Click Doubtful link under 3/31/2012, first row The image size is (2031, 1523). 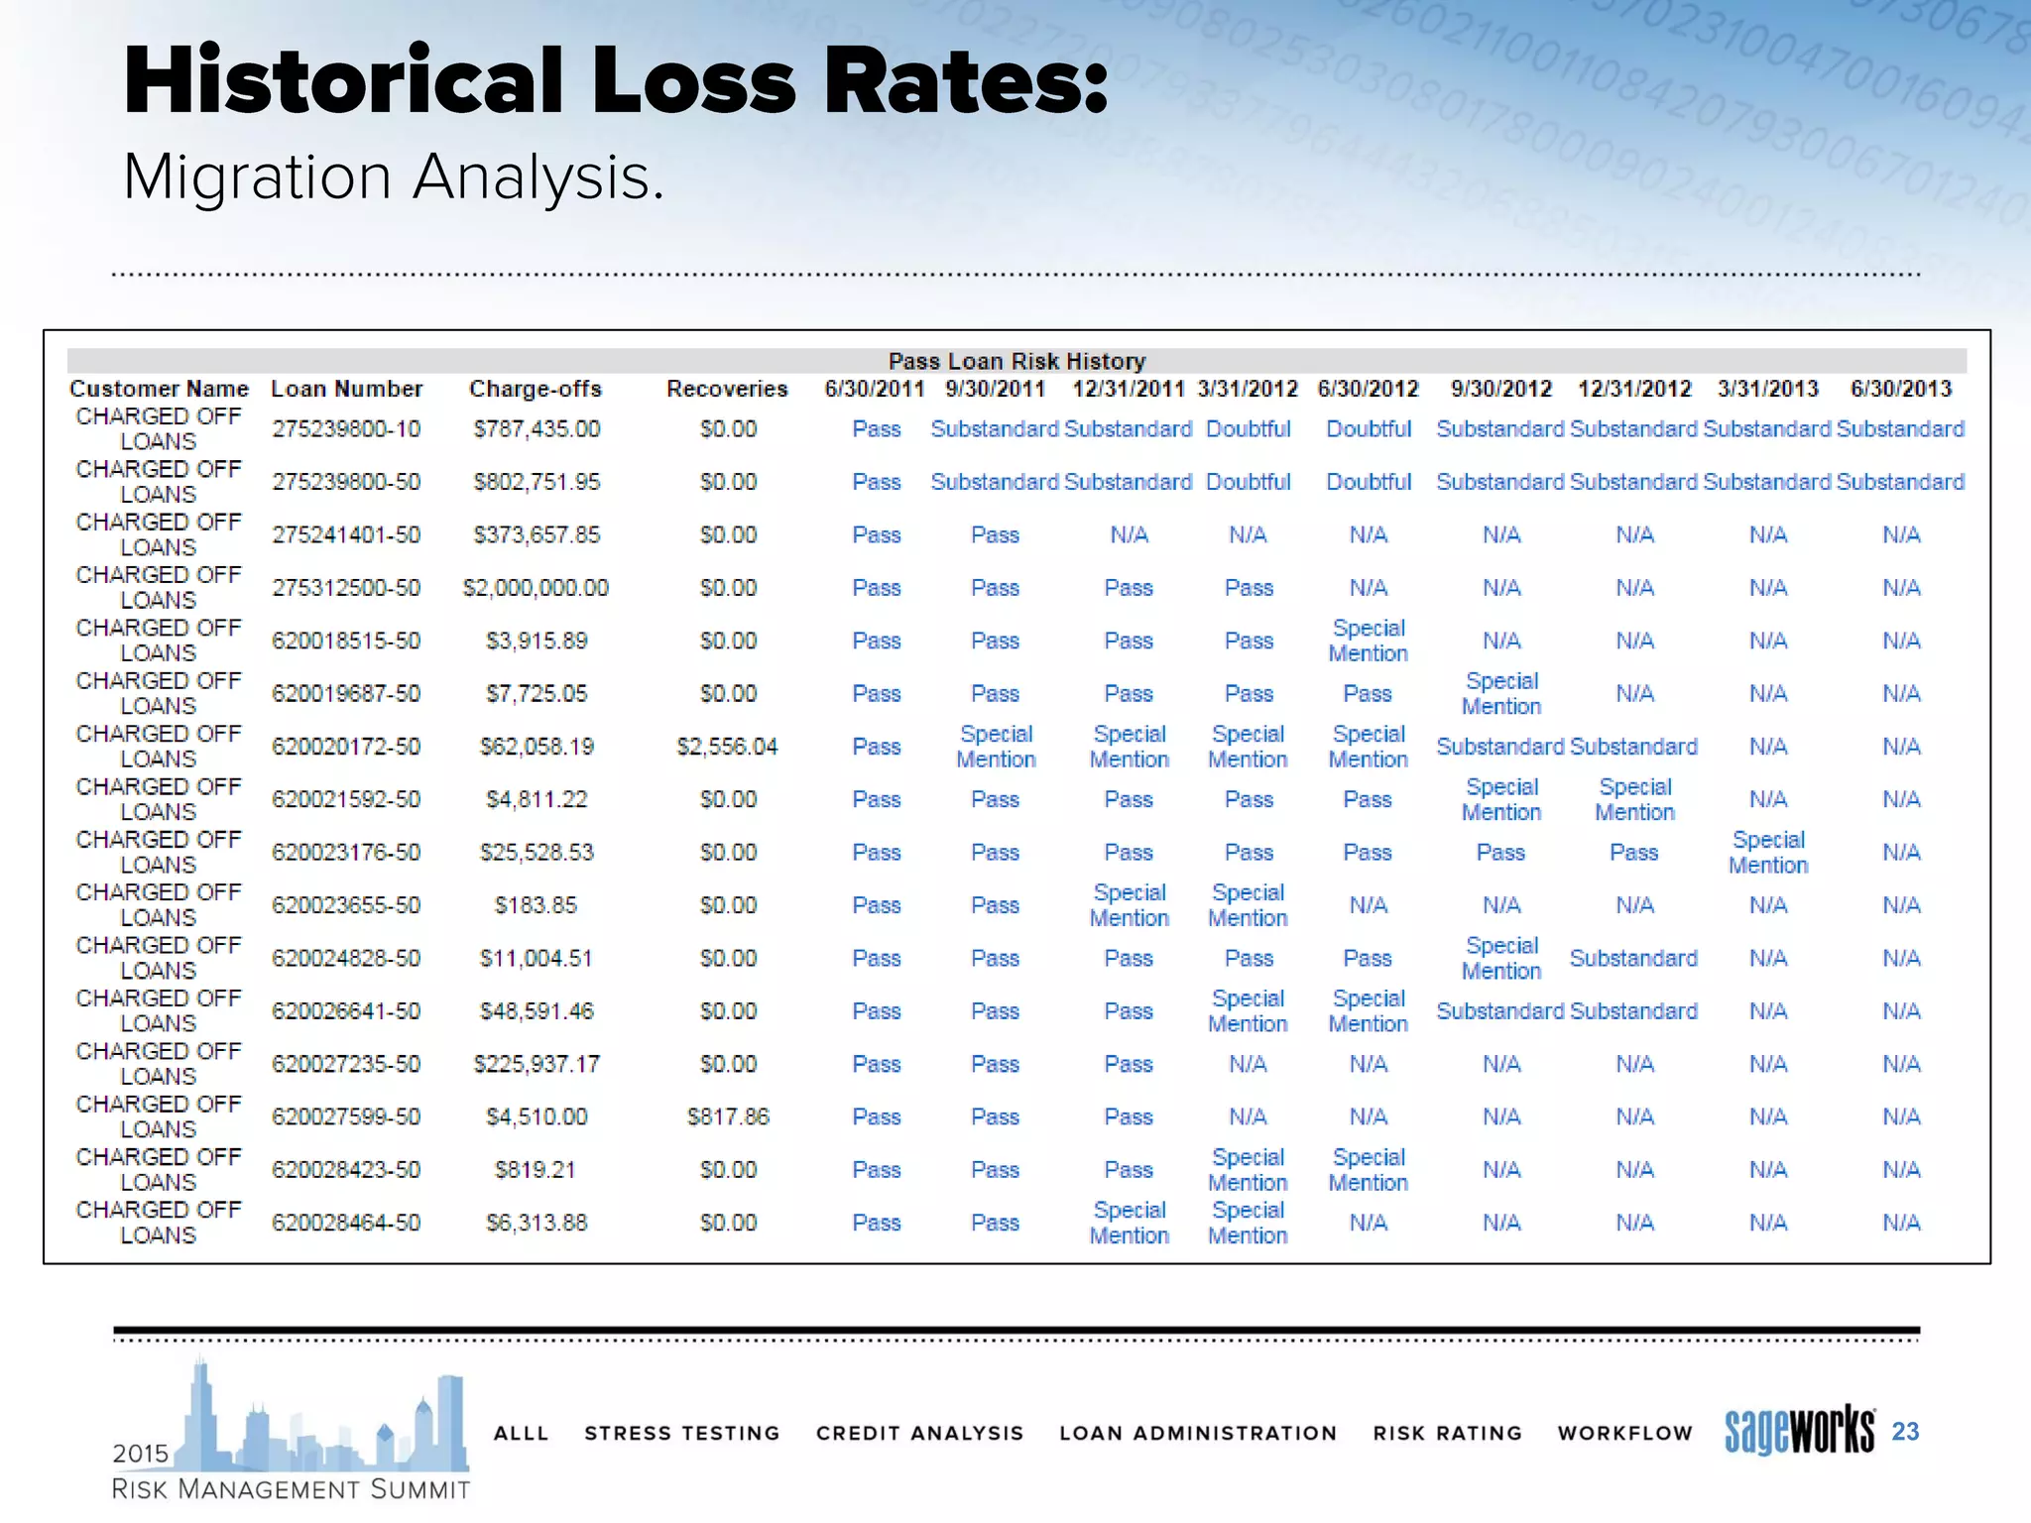(1248, 429)
